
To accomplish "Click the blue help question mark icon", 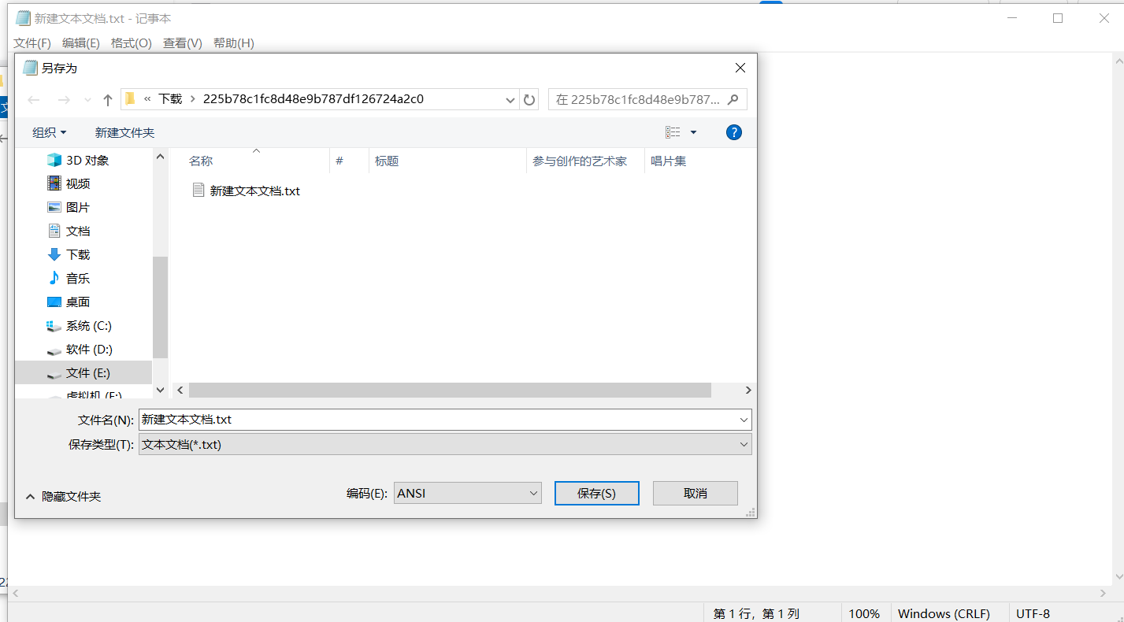I will [x=734, y=131].
